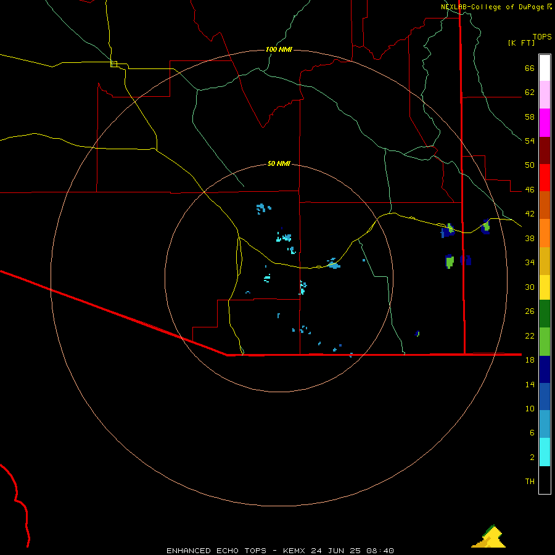Pick the light blue legend swatch
This screenshot has width=555, height=555.
(545, 424)
